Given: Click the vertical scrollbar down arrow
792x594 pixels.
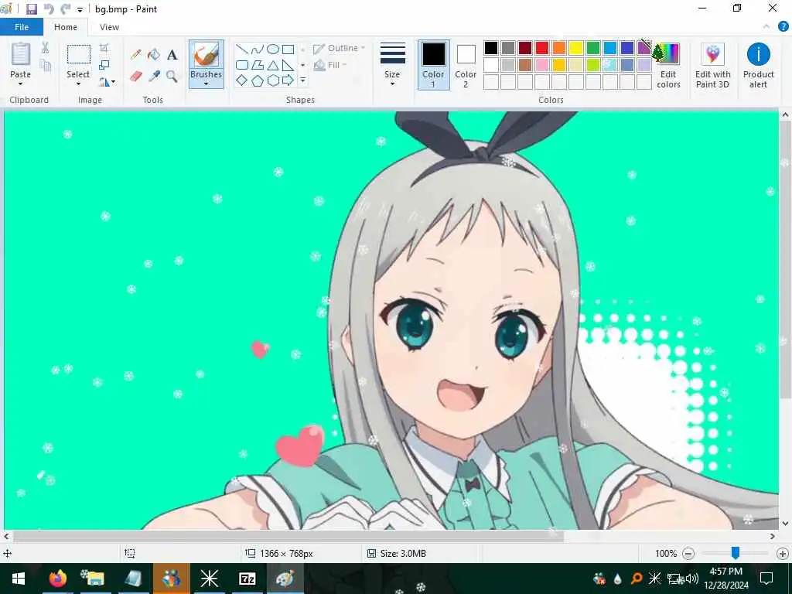Looking at the screenshot, I should 785,524.
